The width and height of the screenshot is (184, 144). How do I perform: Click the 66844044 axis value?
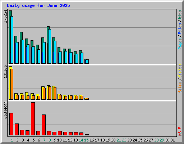point(5,110)
